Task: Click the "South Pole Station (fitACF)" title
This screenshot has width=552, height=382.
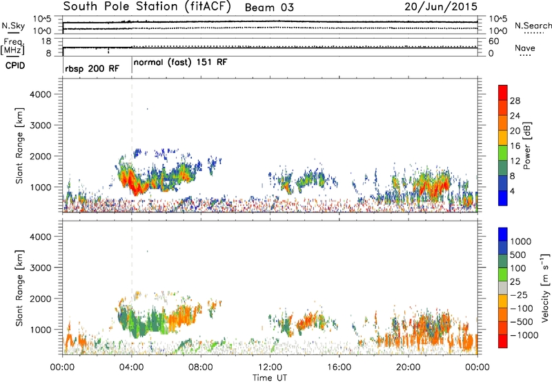Action: click(147, 7)
